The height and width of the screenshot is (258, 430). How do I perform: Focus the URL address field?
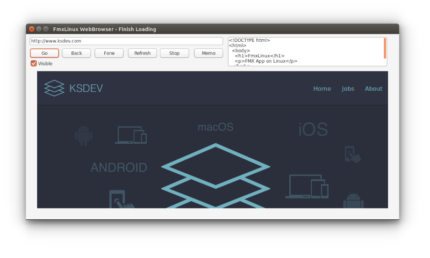(126, 41)
